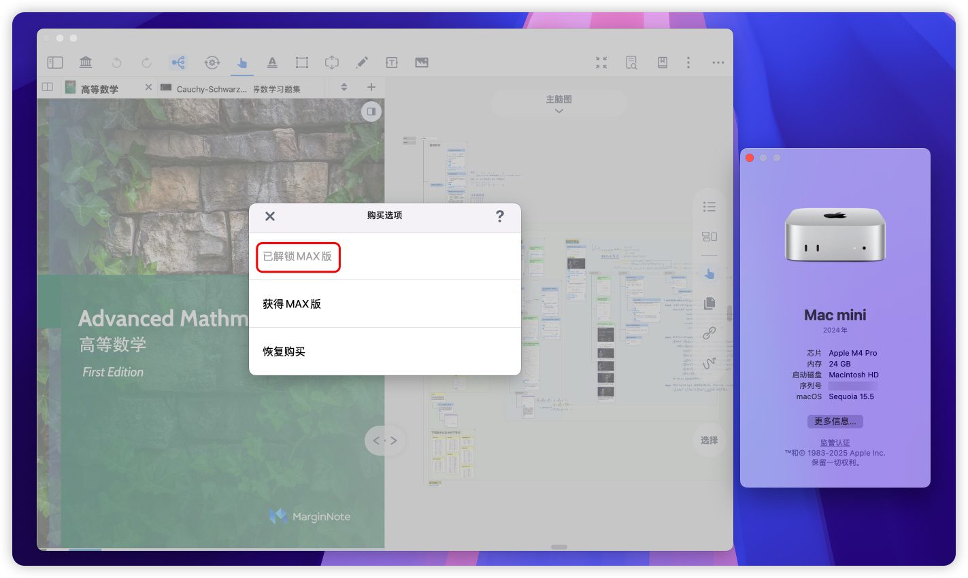Open help question mark in dialog
Screen dimensions: 968x578
click(500, 216)
